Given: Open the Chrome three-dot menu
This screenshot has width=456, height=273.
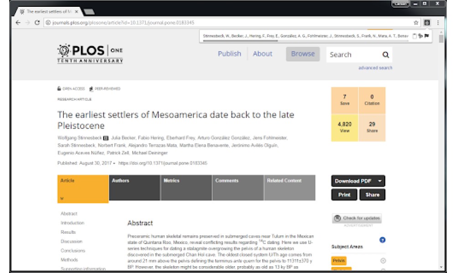Looking at the screenshot, I should [438, 23].
